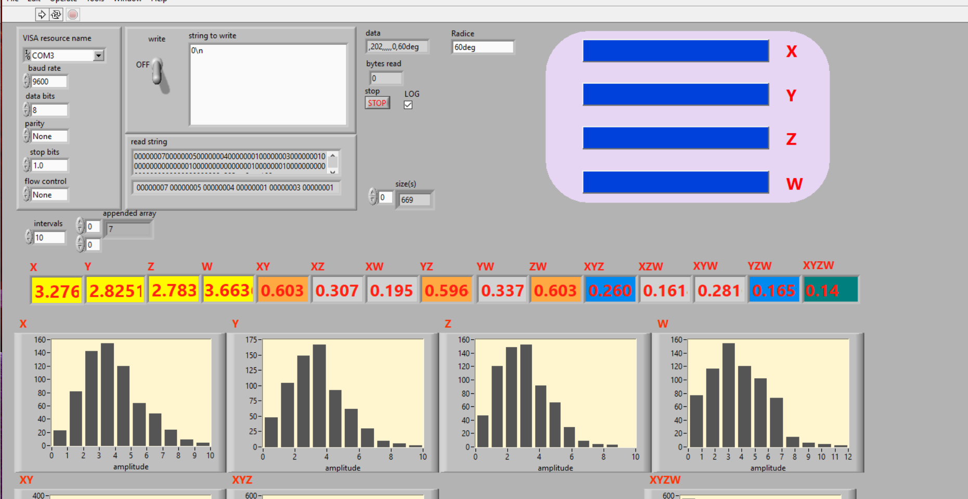Click the data bits stepper arrows
The width and height of the screenshot is (968, 499).
coord(27,109)
